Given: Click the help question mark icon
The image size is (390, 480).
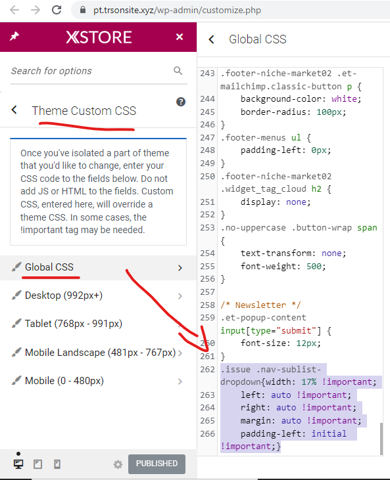Looking at the screenshot, I should 181,102.
